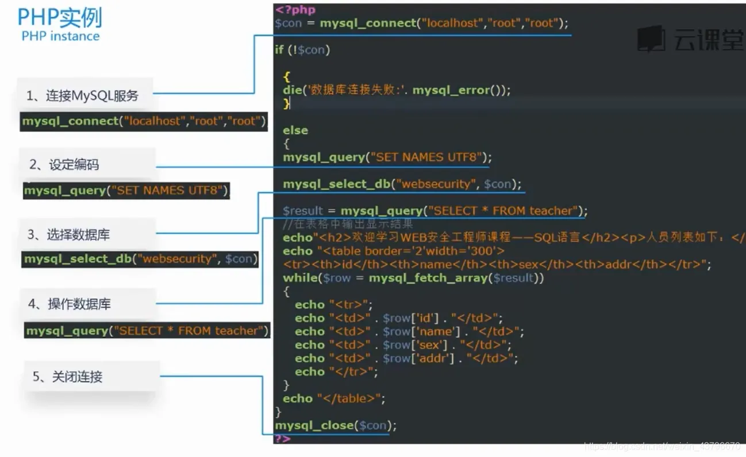Click the echo line with $row['addr']

[x=406, y=358]
